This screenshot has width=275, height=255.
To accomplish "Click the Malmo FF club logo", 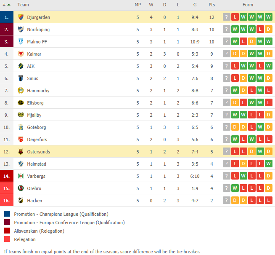I will coord(21,42).
